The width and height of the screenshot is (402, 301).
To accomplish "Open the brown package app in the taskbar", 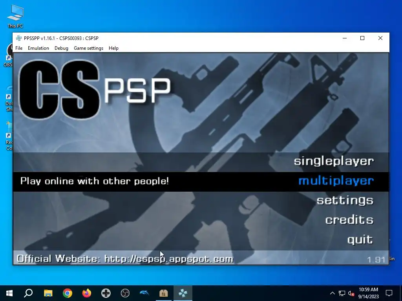I will click(x=164, y=293).
